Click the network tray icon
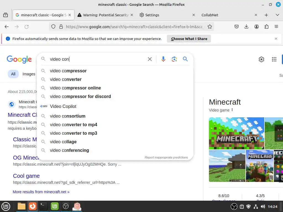The height and width of the screenshot is (212, 283). tap(256, 206)
